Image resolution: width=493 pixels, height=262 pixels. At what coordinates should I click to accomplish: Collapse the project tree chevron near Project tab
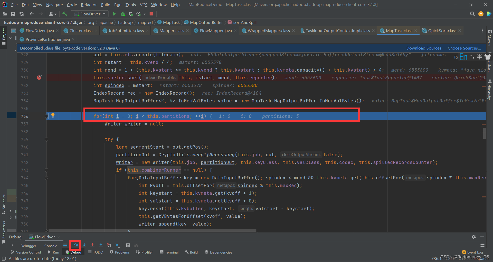11,38
